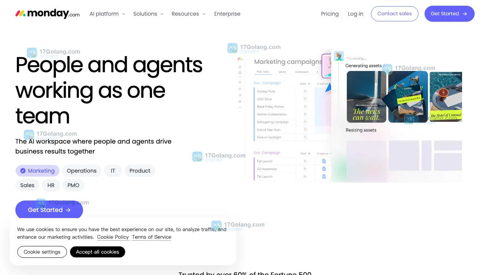Accept all cookies

pos(98,252)
